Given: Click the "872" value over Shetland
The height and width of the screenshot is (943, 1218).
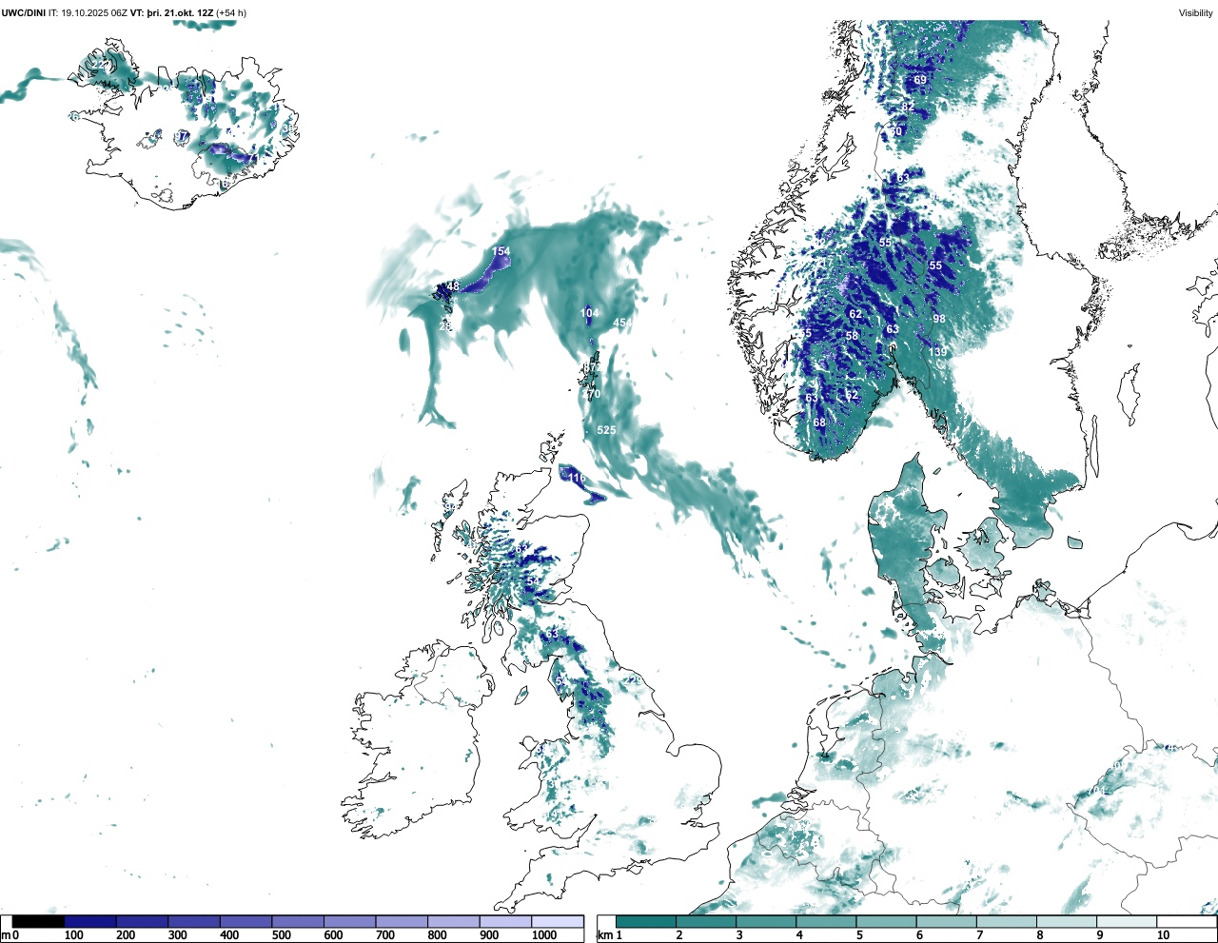Looking at the screenshot, I should point(591,367).
